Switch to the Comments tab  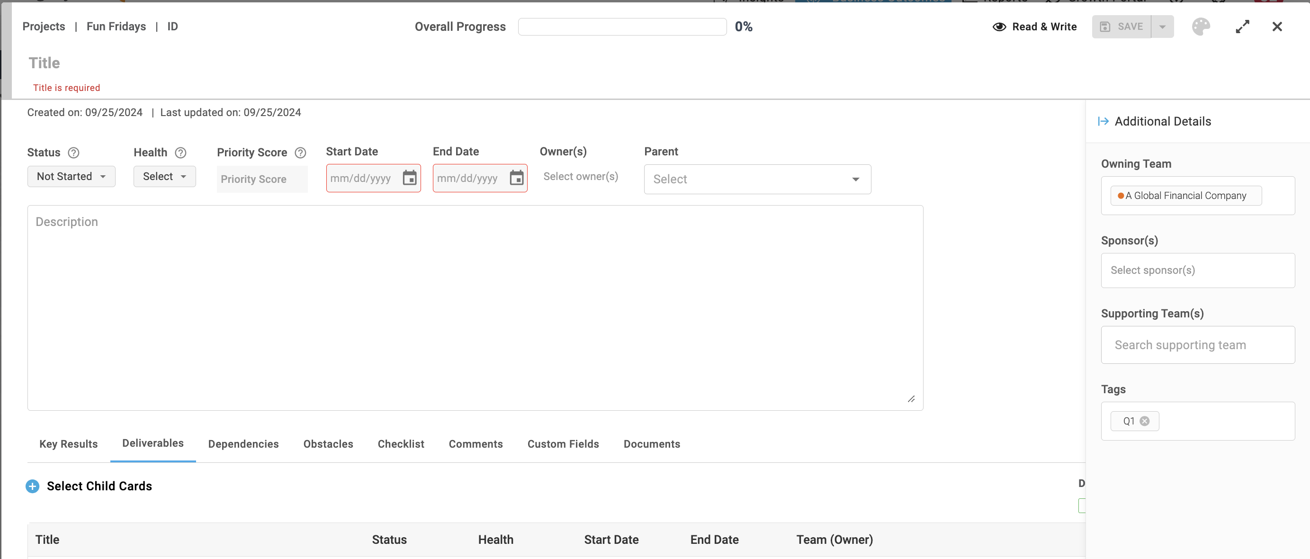tap(476, 443)
